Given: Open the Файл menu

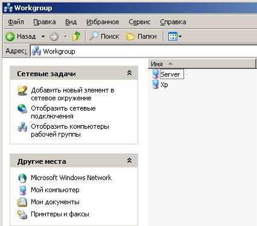Looking at the screenshot, I should tap(16, 22).
